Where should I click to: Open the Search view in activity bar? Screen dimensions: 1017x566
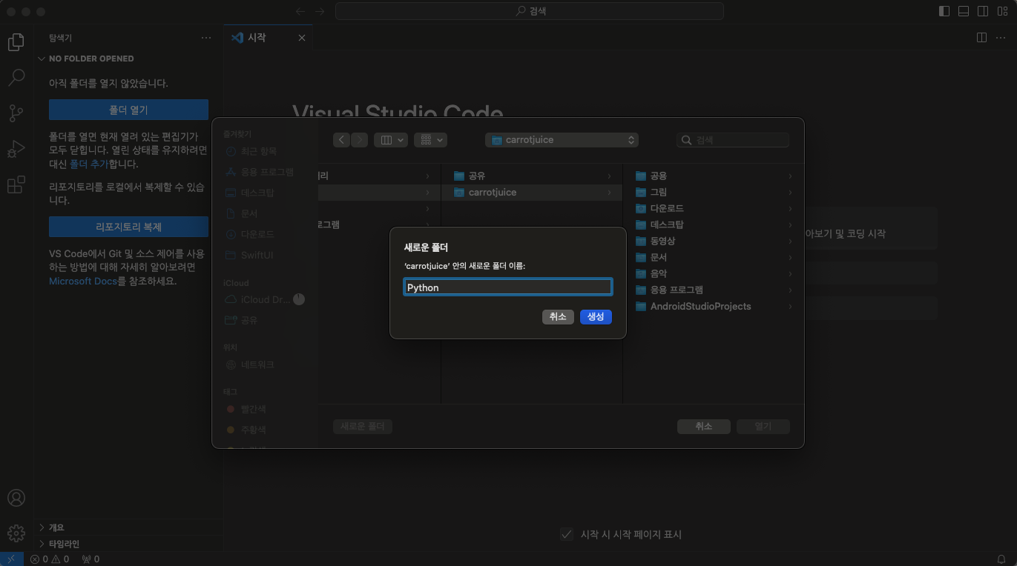[16, 77]
